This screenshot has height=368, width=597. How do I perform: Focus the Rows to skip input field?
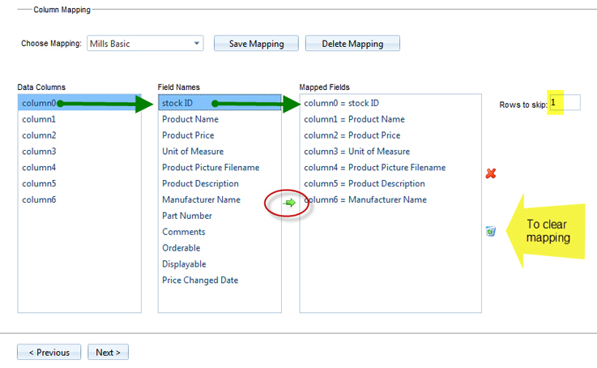[x=565, y=103]
